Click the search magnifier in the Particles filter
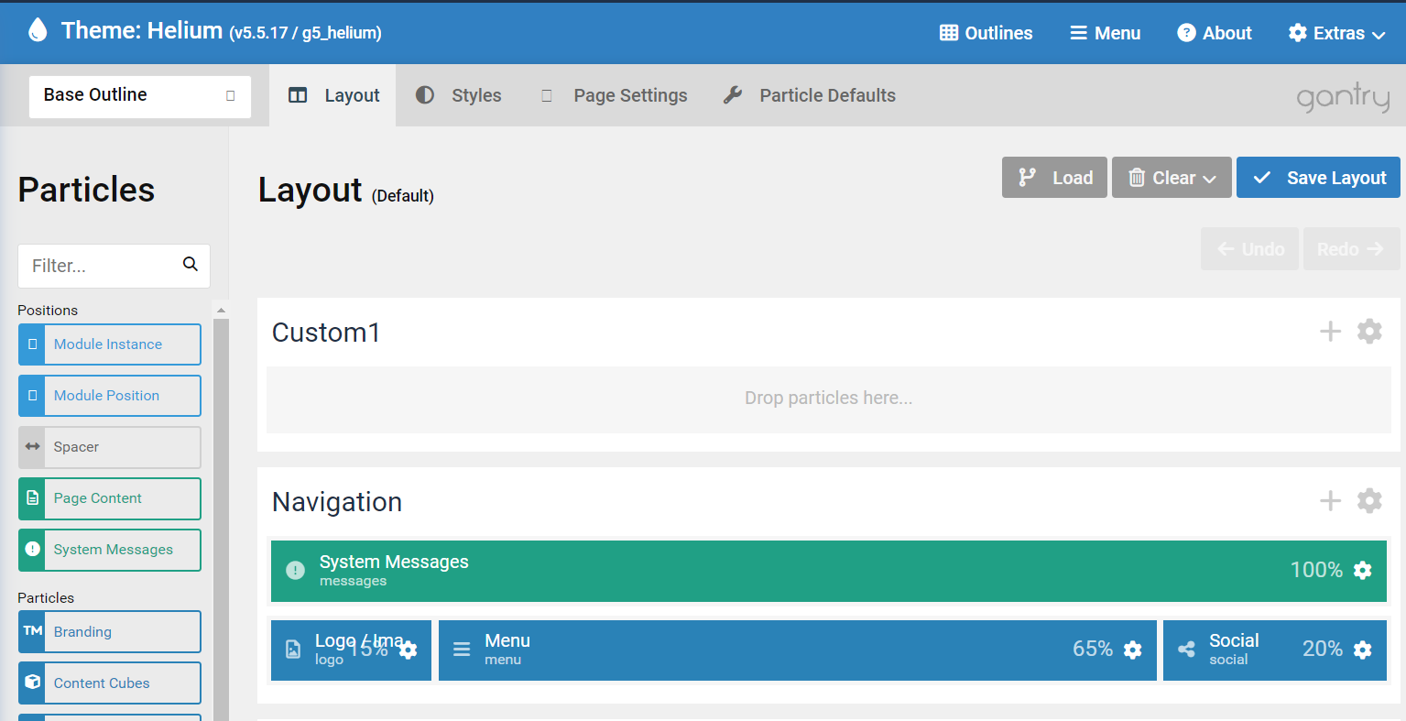 click(190, 265)
